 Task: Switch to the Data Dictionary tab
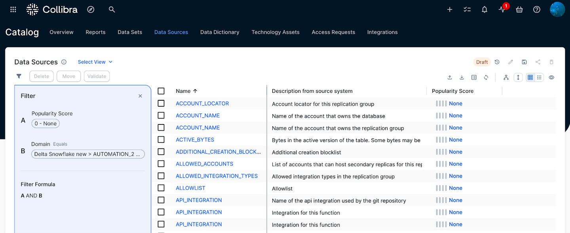click(220, 32)
